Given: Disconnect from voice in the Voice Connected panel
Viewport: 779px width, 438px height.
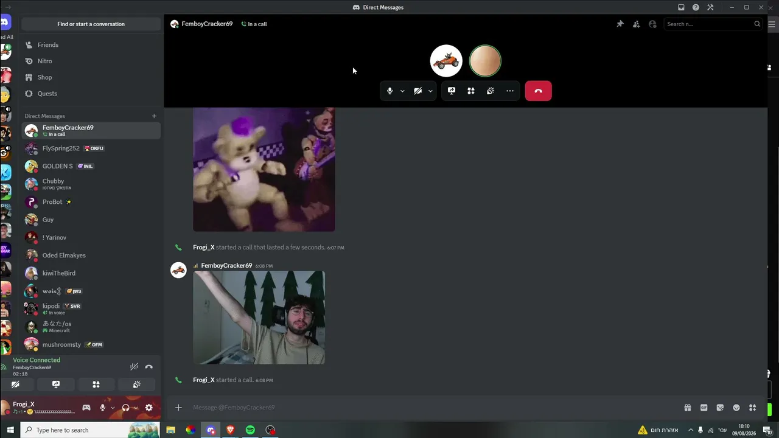Looking at the screenshot, I should [x=148, y=366].
